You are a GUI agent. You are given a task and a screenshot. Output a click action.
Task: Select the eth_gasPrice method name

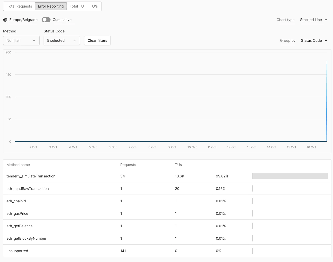17,213
